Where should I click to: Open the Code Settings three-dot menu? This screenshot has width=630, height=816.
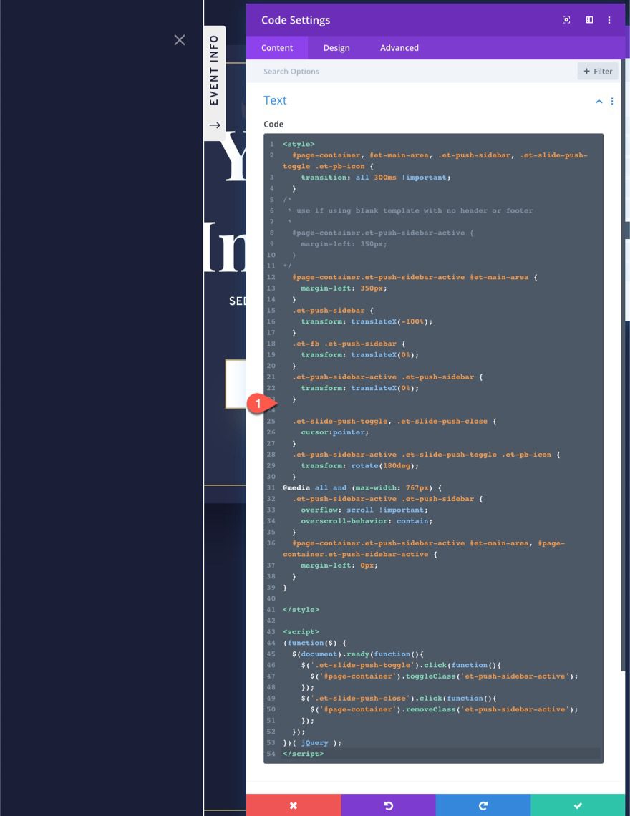point(609,20)
